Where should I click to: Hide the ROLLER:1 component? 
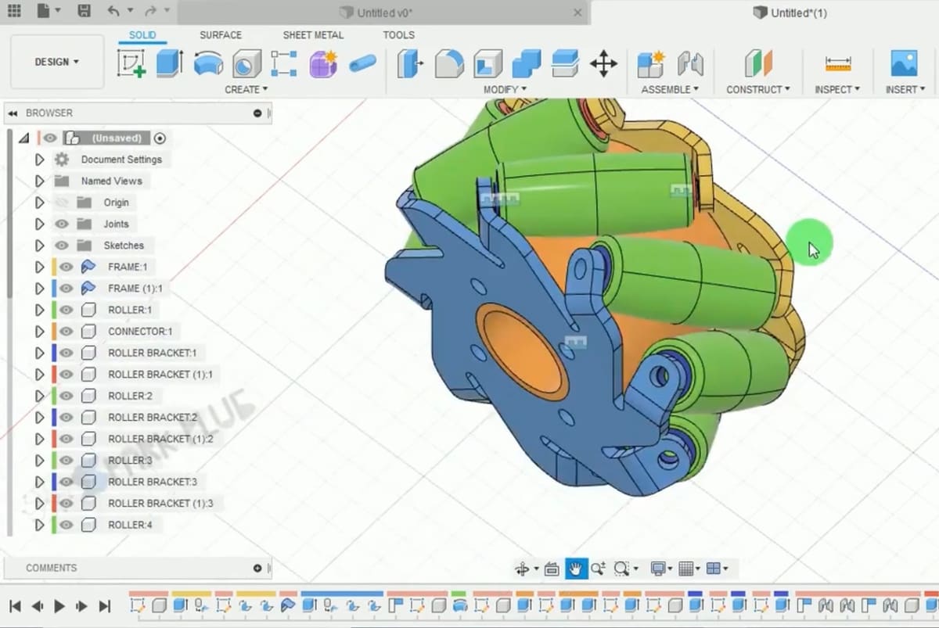click(67, 310)
